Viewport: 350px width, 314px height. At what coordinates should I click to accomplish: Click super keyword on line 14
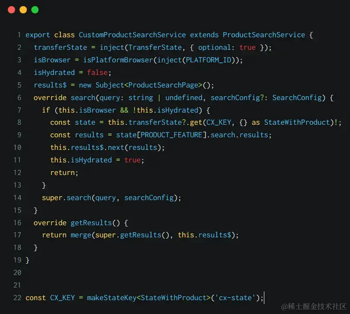pos(52,198)
